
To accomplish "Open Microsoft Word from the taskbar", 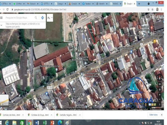I will 37,123.
